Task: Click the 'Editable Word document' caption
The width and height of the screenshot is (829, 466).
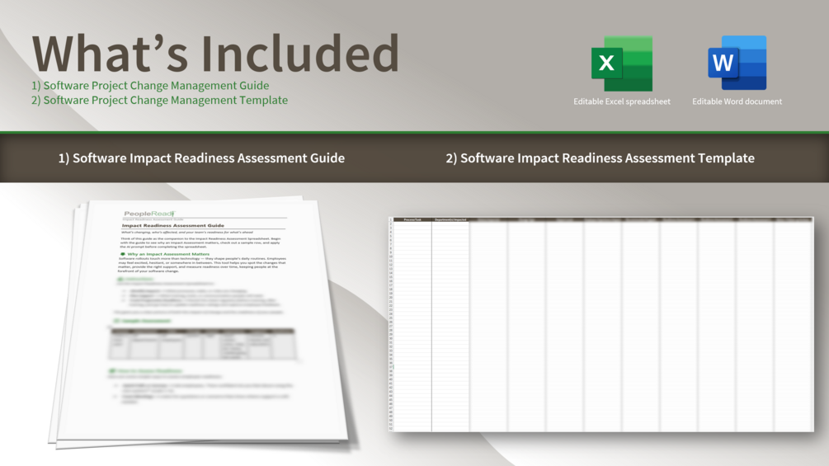Action: pyautogui.click(x=737, y=101)
